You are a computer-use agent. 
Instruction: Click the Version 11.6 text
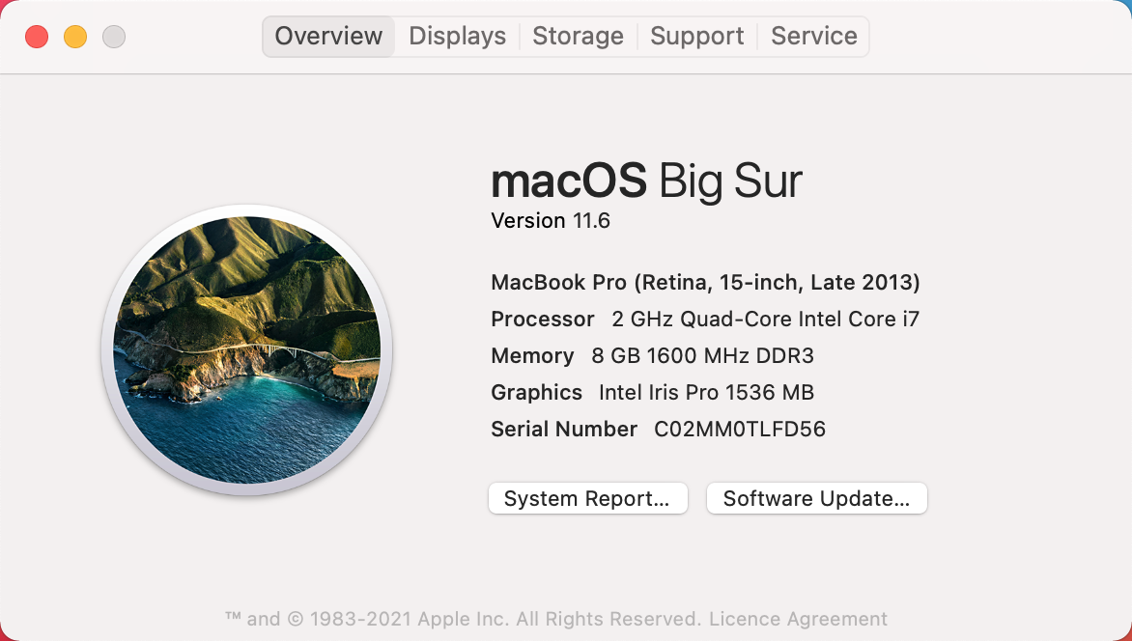(x=551, y=221)
